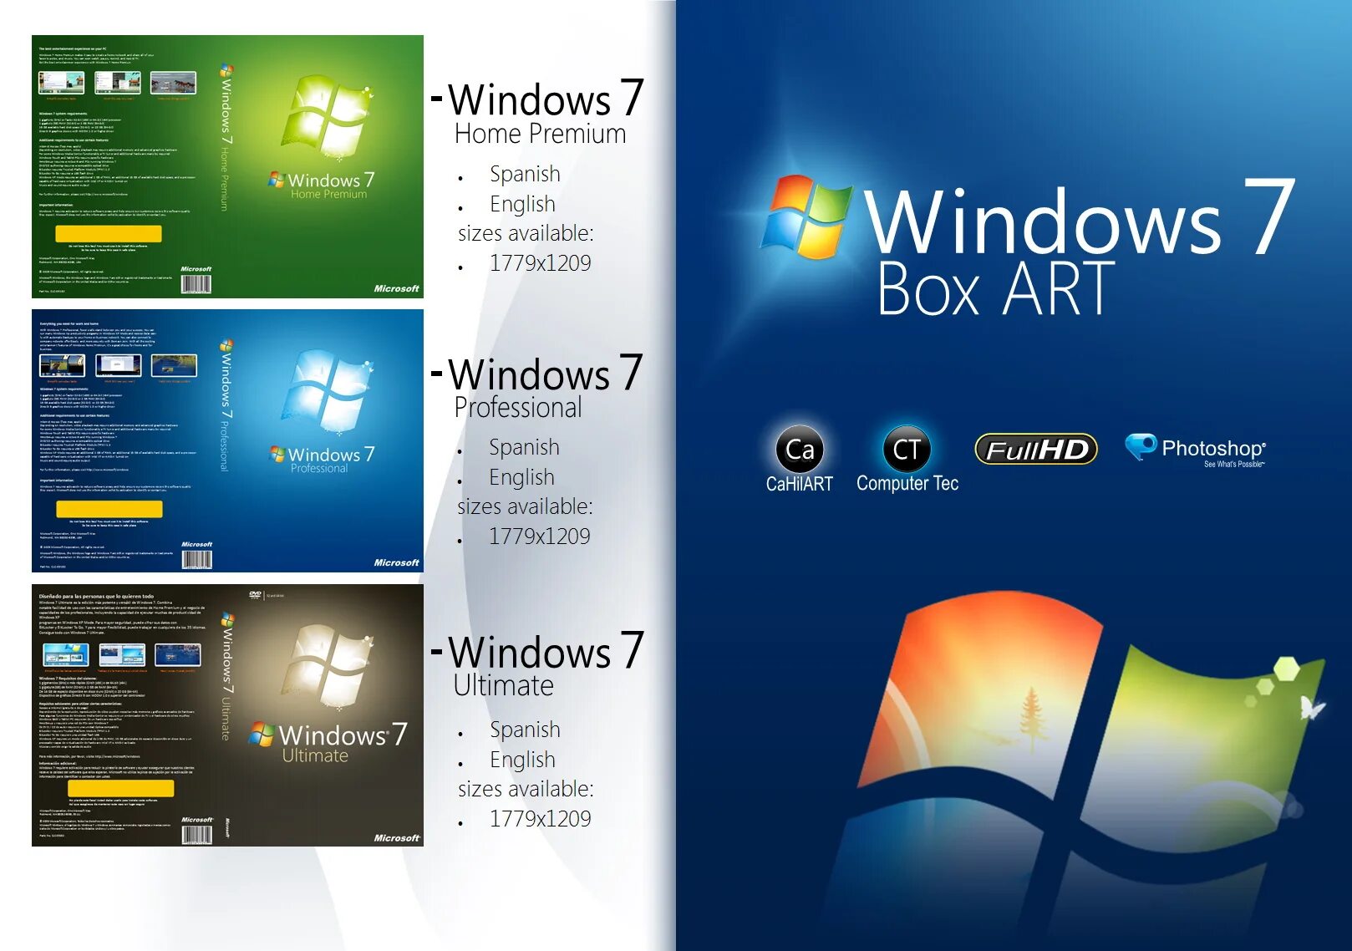Click the yellow label on the Ultimate box

121,788
